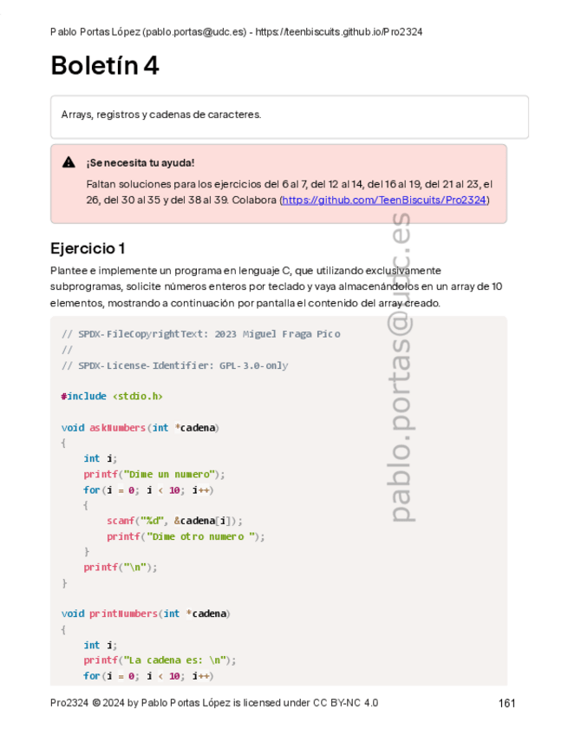Click the SPDX-License-Identifier comment line
This screenshot has height=736, width=568.
tap(174, 365)
